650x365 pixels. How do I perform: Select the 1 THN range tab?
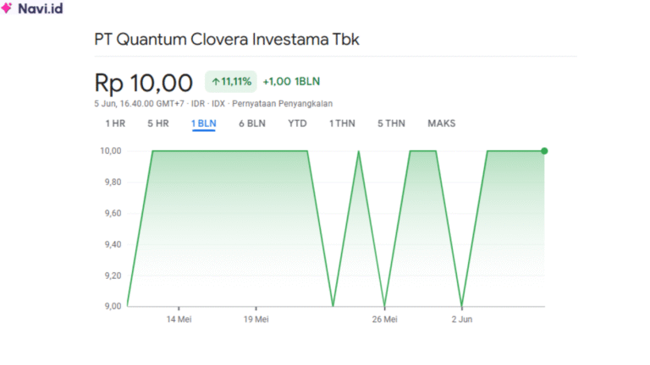342,123
